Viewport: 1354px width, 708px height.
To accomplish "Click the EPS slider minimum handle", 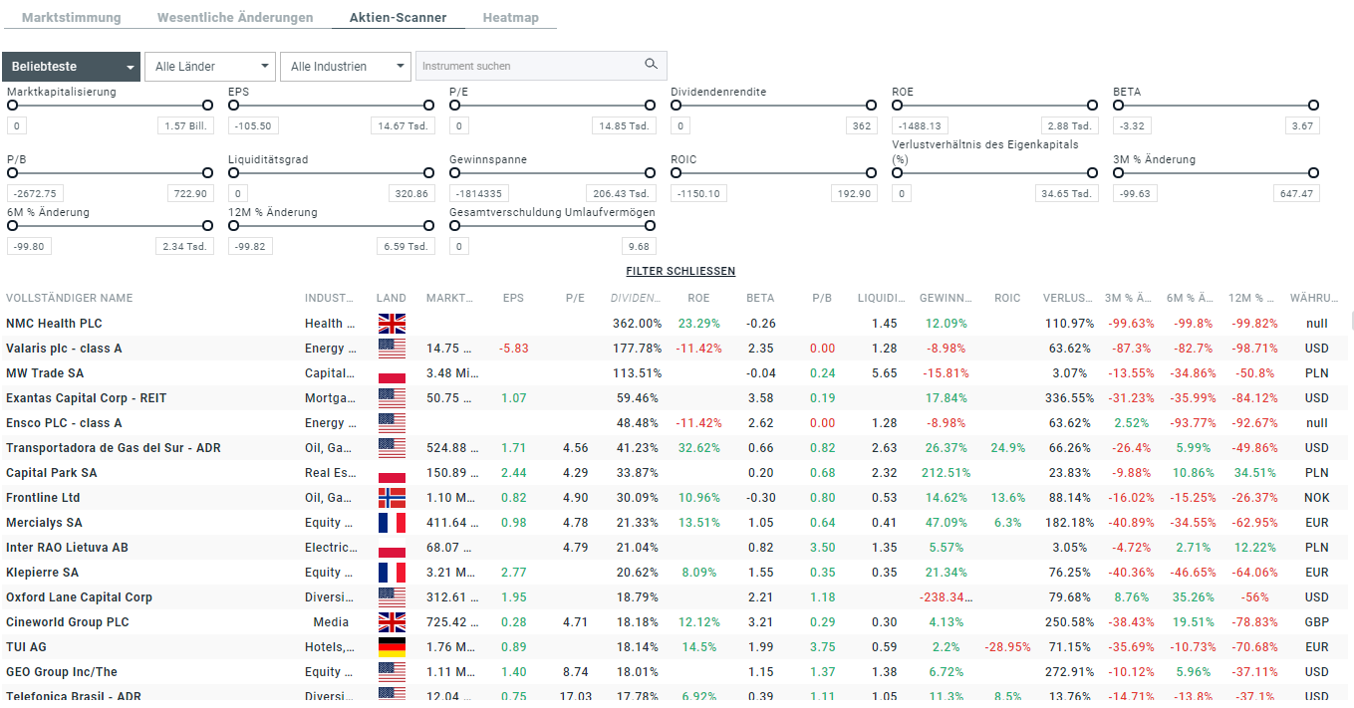I will pyautogui.click(x=233, y=106).
